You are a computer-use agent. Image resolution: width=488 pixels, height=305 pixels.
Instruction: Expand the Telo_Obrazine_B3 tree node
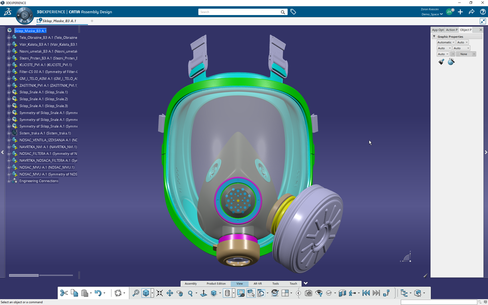(x=9, y=37)
